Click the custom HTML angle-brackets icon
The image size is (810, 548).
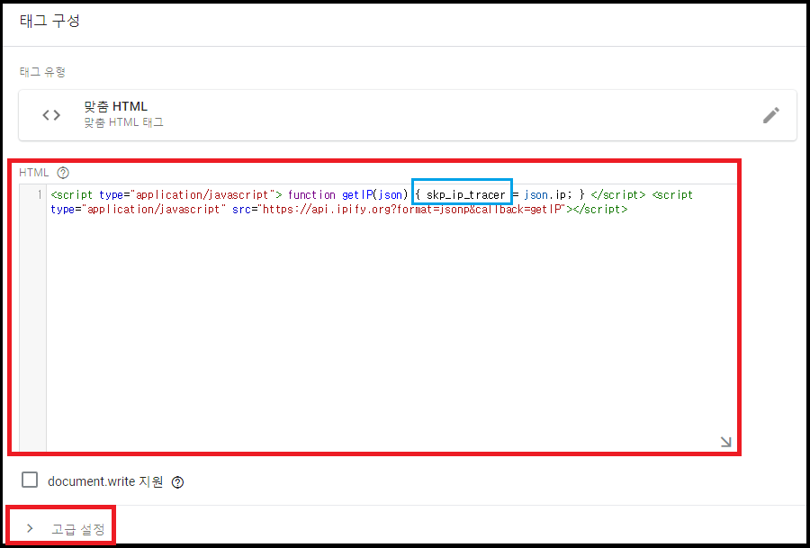(50, 114)
